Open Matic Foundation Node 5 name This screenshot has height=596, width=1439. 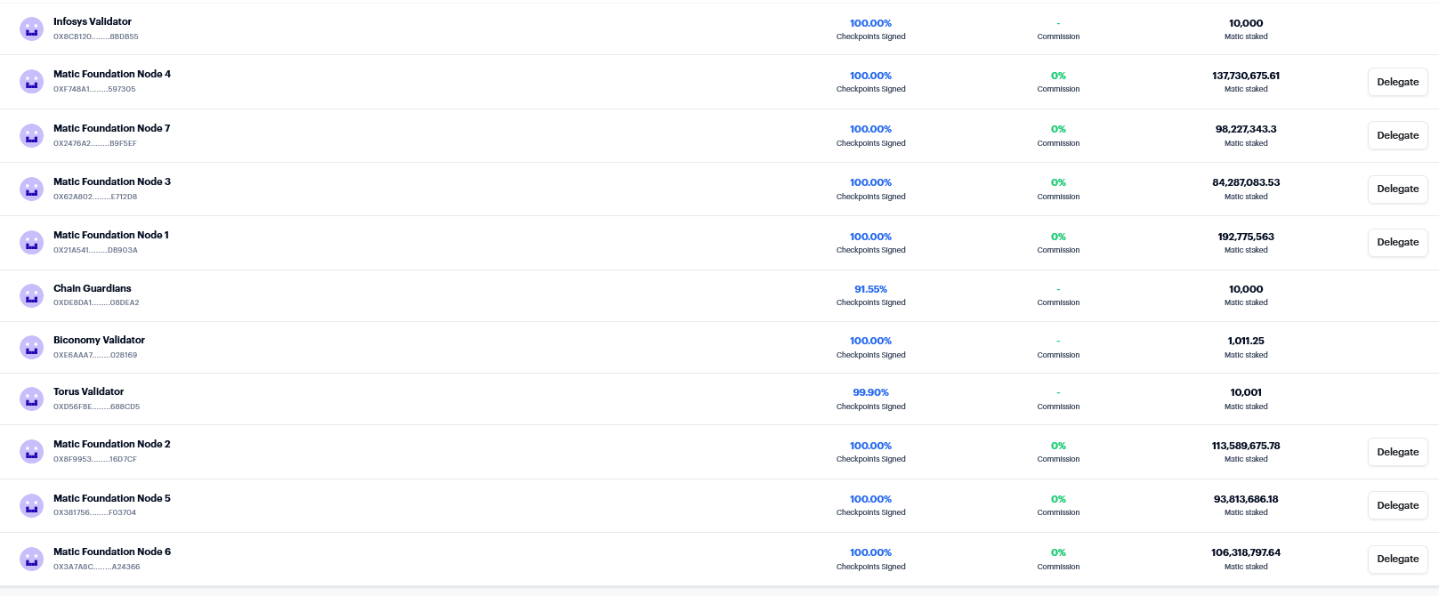coord(112,498)
